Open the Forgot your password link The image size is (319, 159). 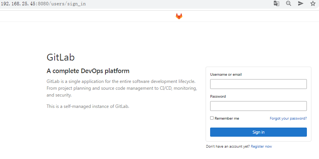tap(288, 118)
